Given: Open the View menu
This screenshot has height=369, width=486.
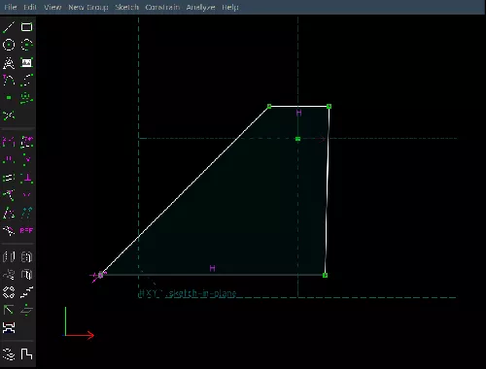Looking at the screenshot, I should point(52,7).
